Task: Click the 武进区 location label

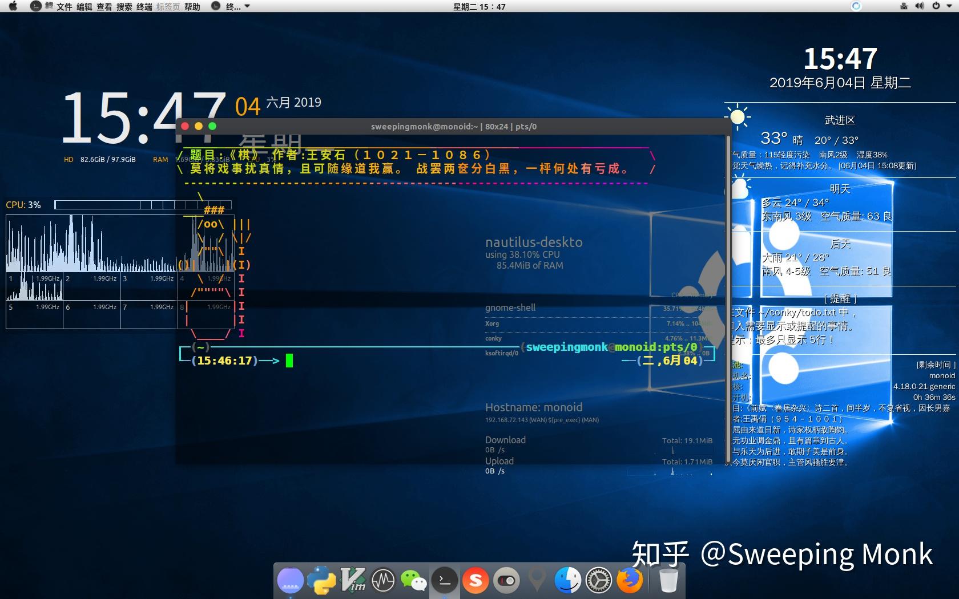Action: click(840, 120)
